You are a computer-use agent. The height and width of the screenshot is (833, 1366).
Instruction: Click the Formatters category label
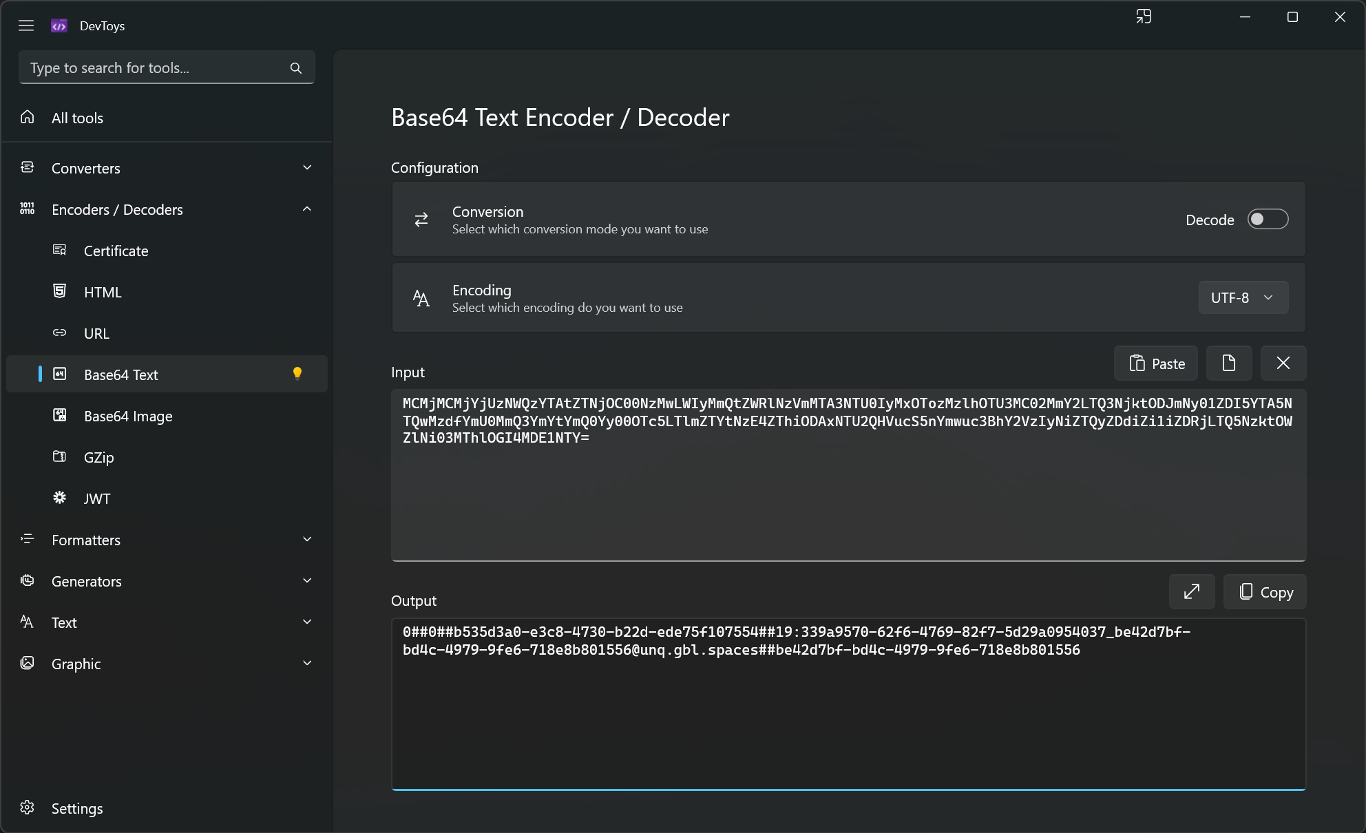click(x=86, y=540)
